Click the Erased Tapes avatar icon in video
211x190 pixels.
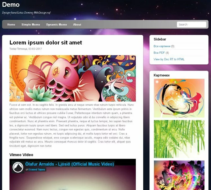(x=18, y=167)
